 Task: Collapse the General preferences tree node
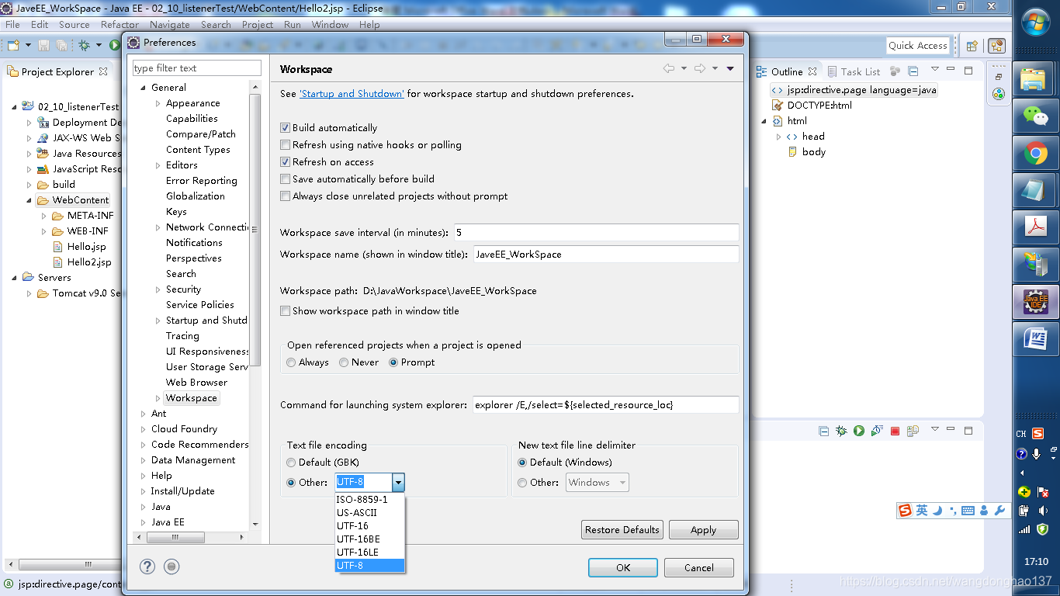144,88
